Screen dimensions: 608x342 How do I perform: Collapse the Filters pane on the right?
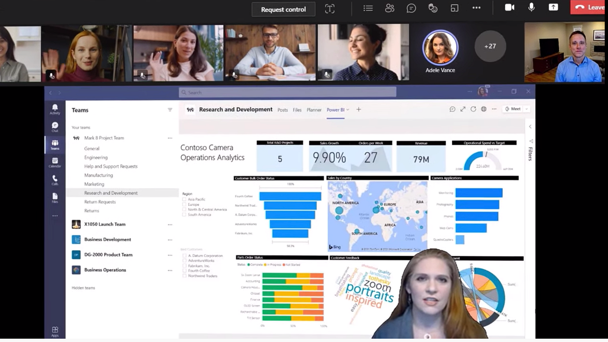[x=530, y=127]
